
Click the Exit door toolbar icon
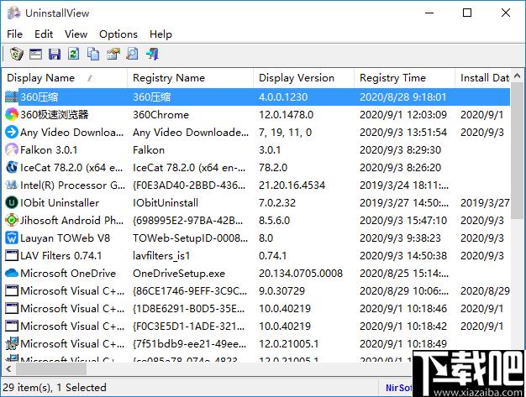pos(152,55)
